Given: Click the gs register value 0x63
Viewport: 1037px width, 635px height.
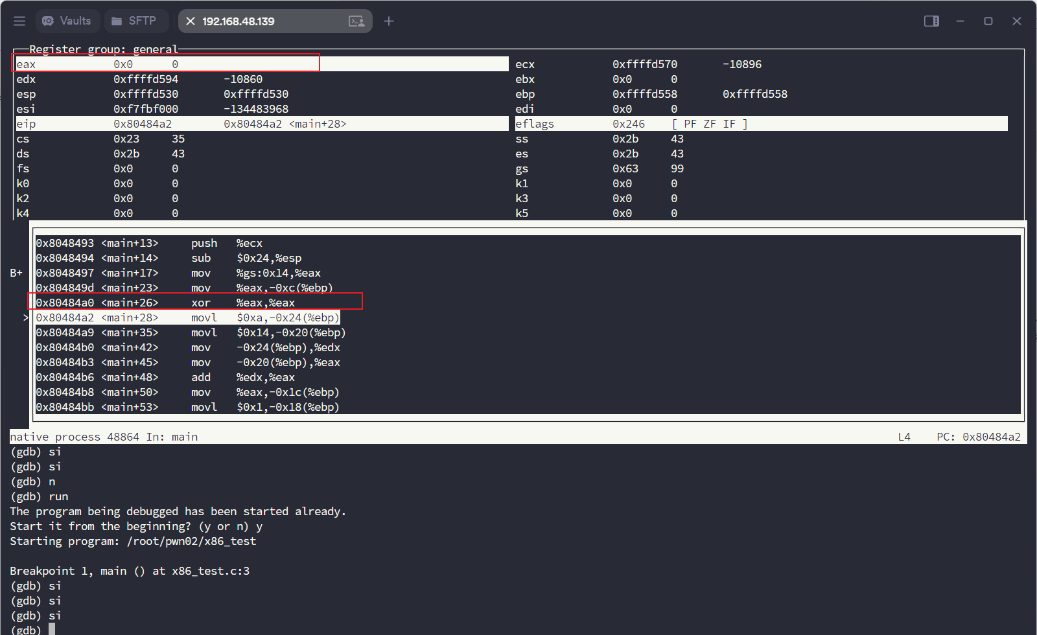Looking at the screenshot, I should click(x=625, y=168).
